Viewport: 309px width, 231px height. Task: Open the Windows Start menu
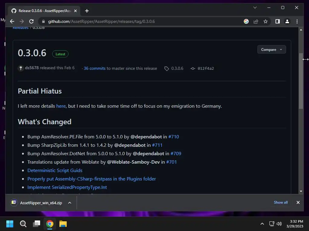point(10,224)
